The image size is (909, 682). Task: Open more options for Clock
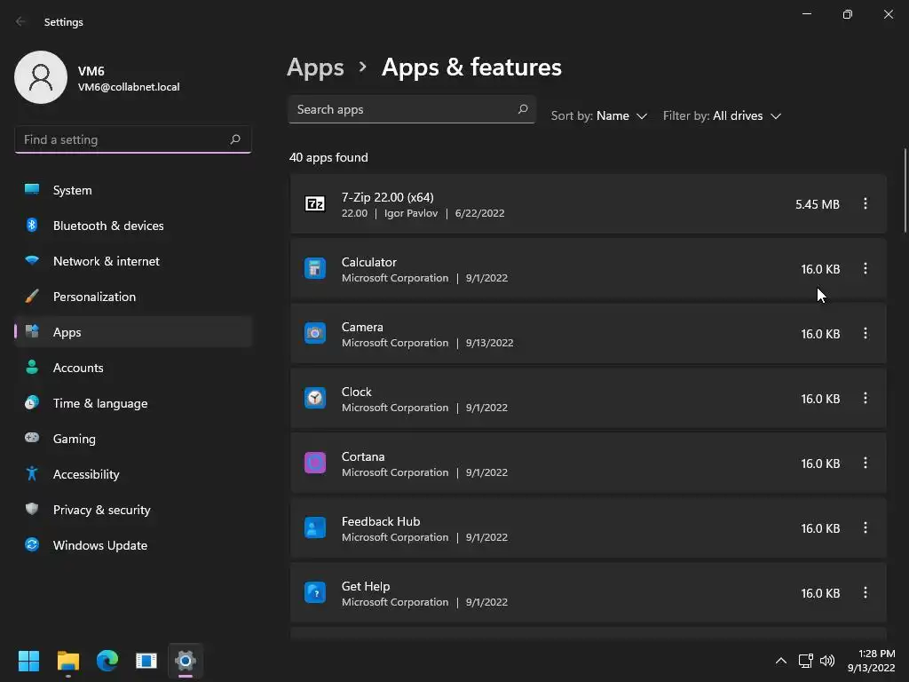coord(866,399)
